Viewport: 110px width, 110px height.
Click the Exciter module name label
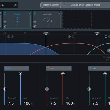pos(17,14)
